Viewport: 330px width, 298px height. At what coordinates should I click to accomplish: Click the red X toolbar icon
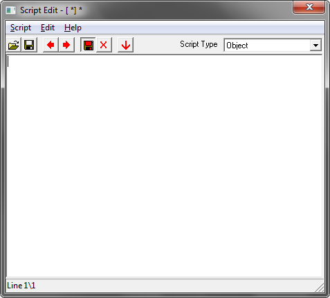[104, 45]
